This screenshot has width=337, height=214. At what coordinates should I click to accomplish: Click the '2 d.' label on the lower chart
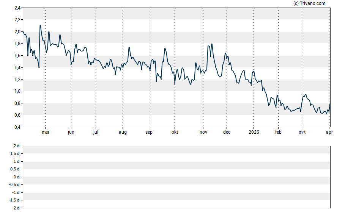coord(17,146)
